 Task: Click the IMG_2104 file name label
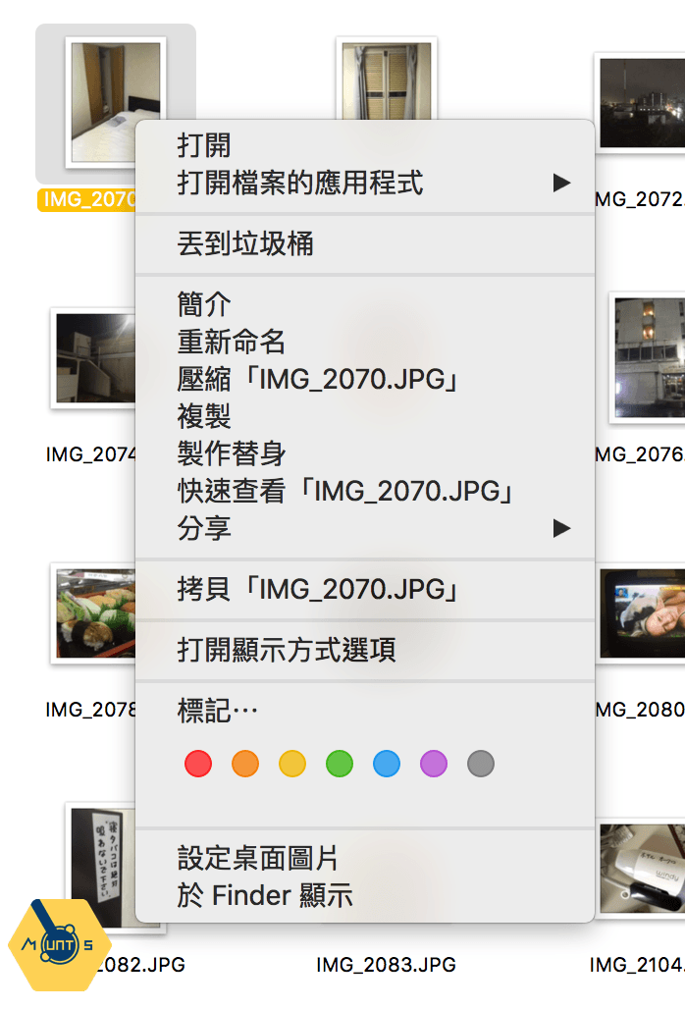point(637,965)
